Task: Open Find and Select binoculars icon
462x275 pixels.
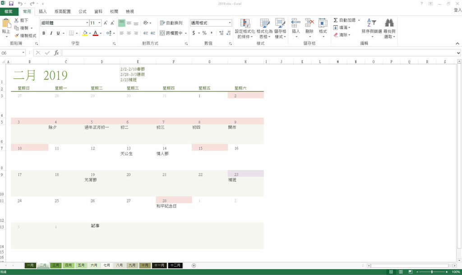Action: (389, 23)
